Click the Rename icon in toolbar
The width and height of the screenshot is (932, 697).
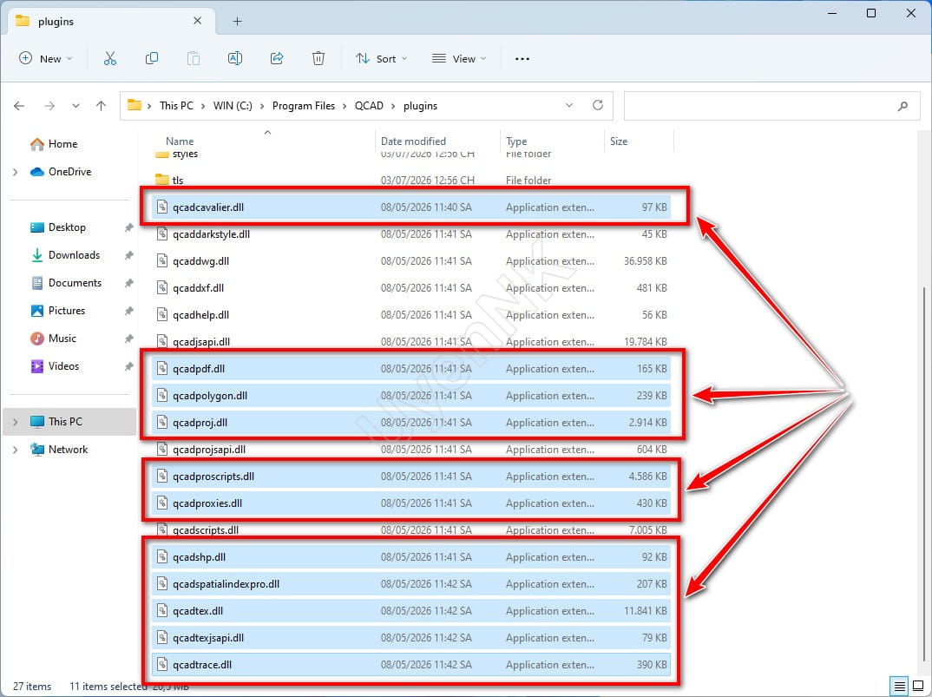tap(235, 58)
